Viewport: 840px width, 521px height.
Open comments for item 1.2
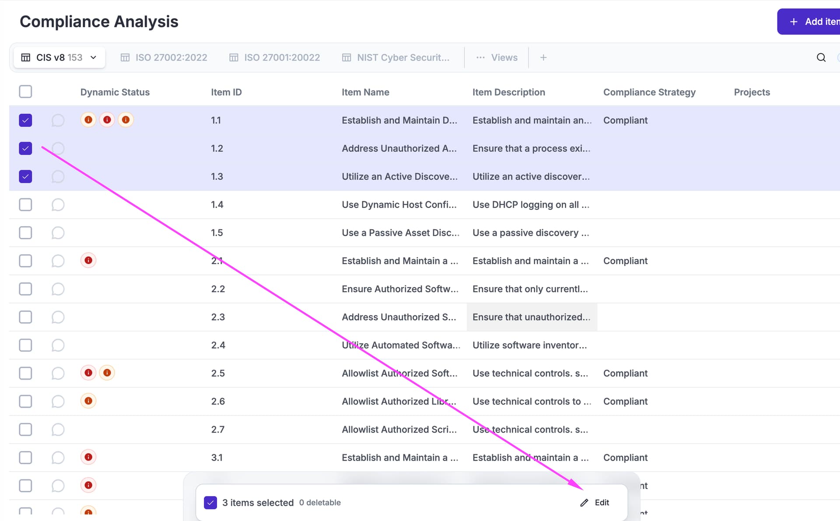[58, 148]
